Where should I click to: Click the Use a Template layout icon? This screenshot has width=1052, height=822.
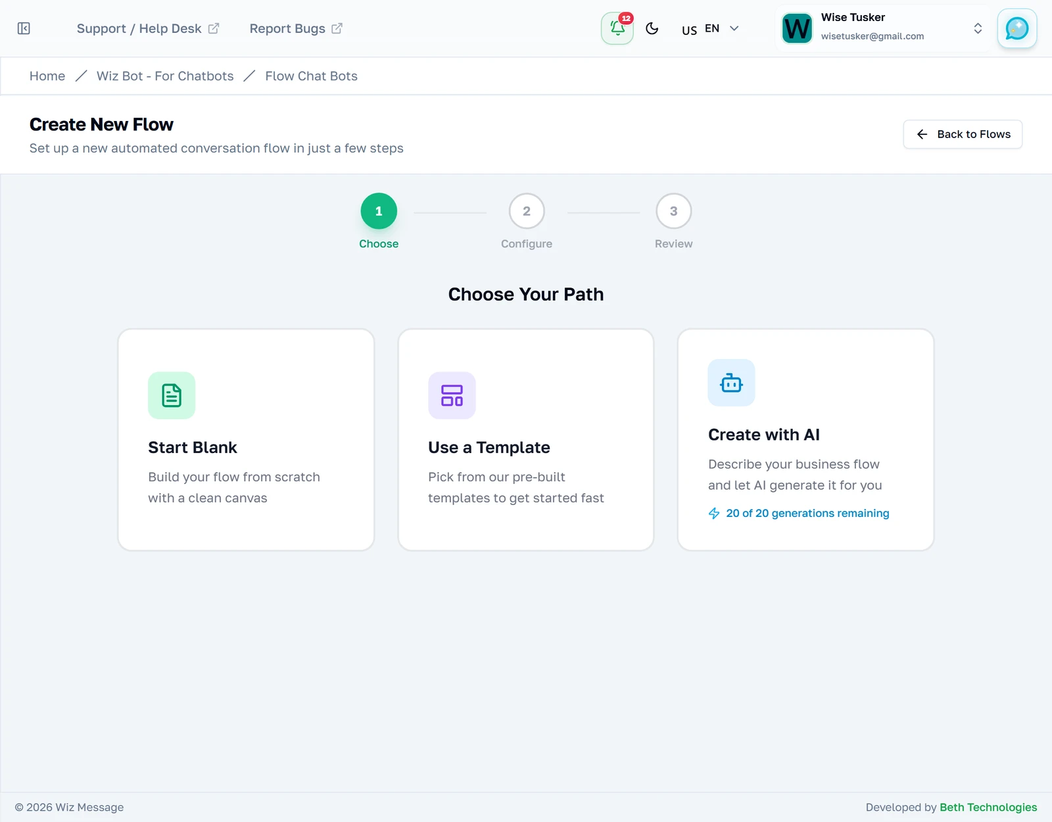tap(452, 395)
